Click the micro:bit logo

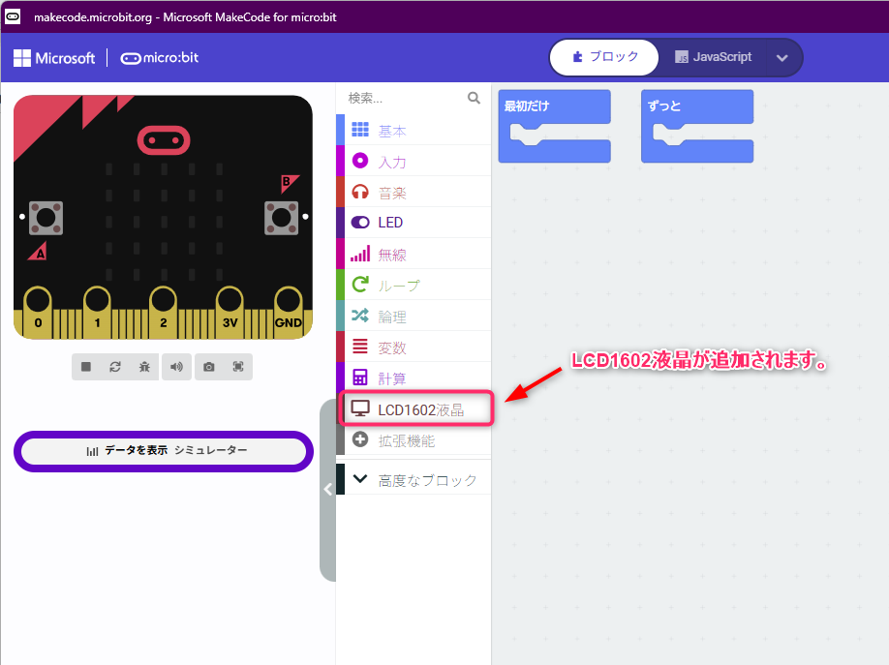coord(160,58)
